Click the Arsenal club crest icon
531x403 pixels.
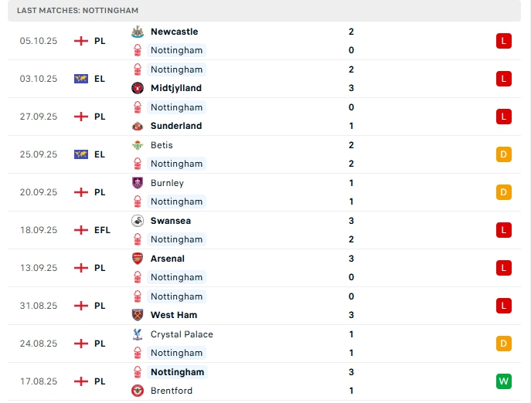point(138,259)
